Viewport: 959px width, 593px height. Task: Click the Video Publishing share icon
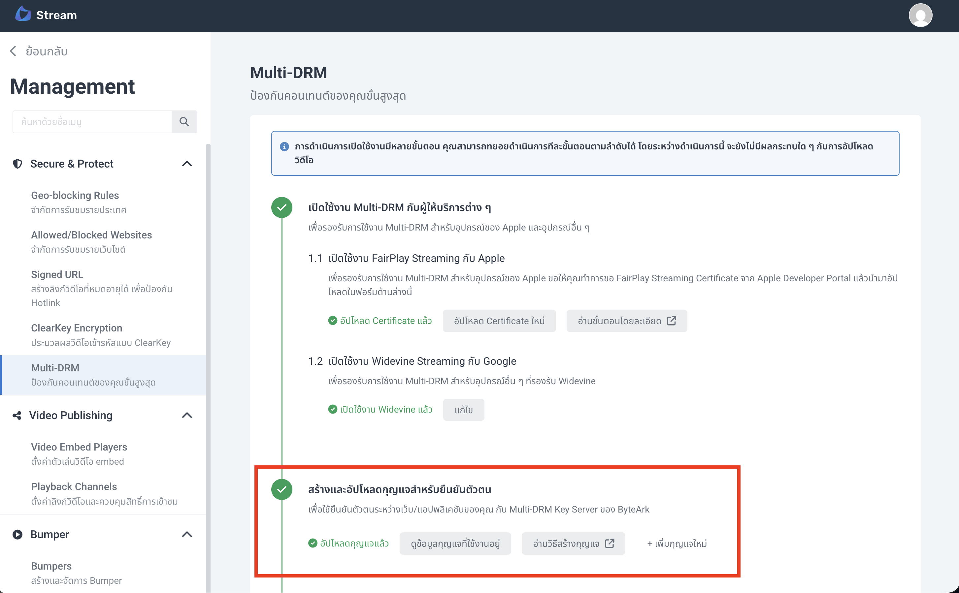17,415
